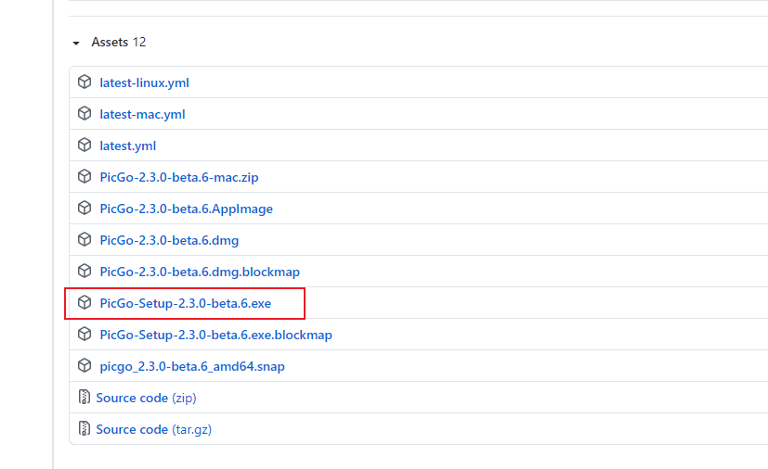Click package icon beside latest-linux.yml
The width and height of the screenshot is (768, 469).
click(x=85, y=82)
